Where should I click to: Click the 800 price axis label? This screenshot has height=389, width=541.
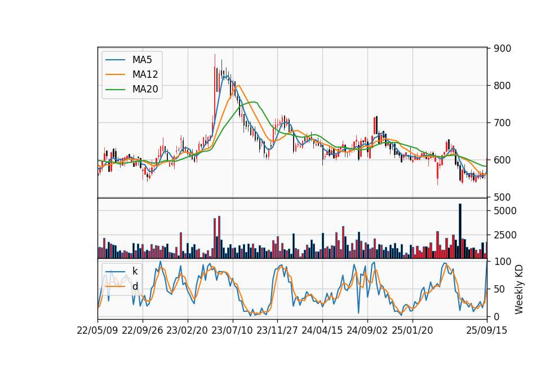(x=502, y=86)
